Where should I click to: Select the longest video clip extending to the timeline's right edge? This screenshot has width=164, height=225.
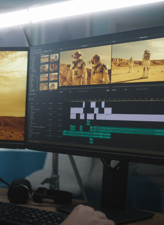click(135, 118)
